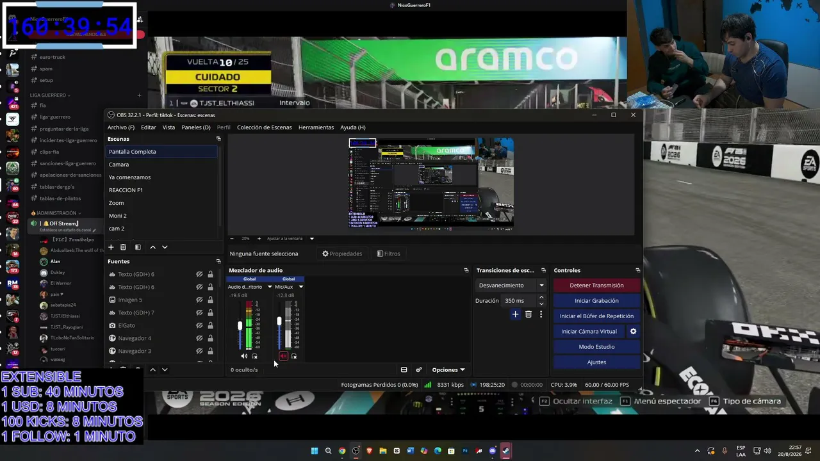Open the Paneles (D) menu

196,127
